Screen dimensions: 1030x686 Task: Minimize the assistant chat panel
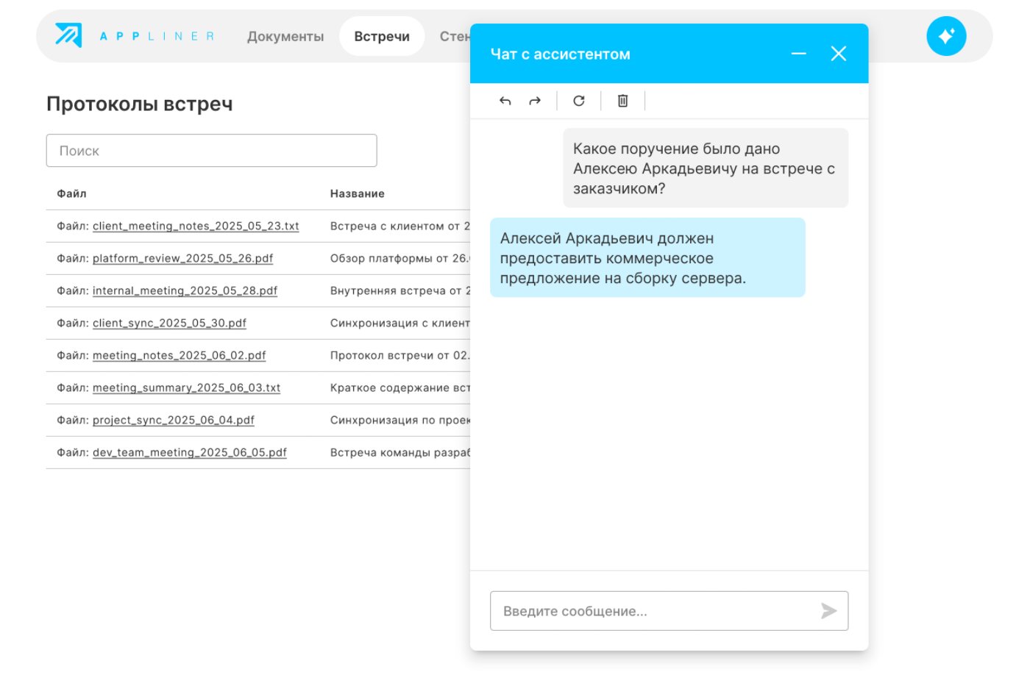(798, 54)
